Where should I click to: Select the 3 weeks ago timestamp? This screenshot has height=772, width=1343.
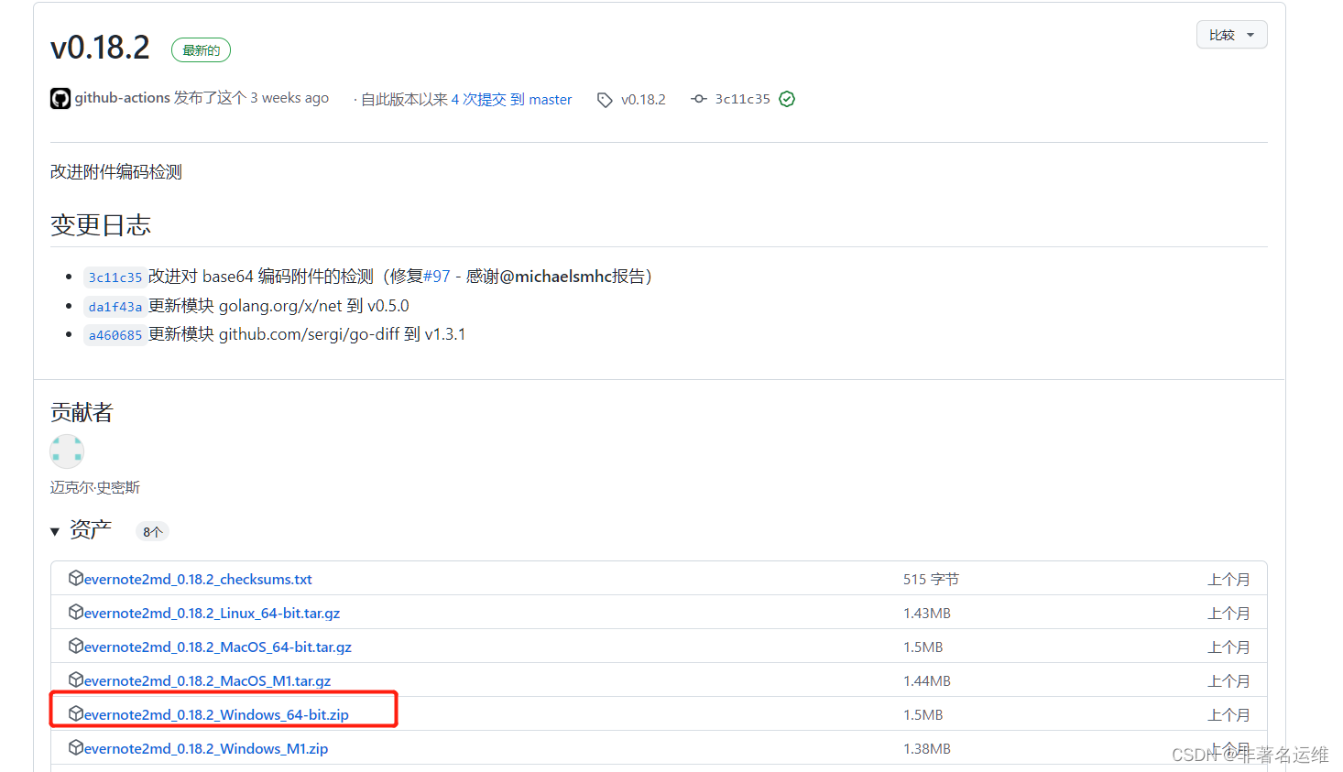[x=289, y=98]
